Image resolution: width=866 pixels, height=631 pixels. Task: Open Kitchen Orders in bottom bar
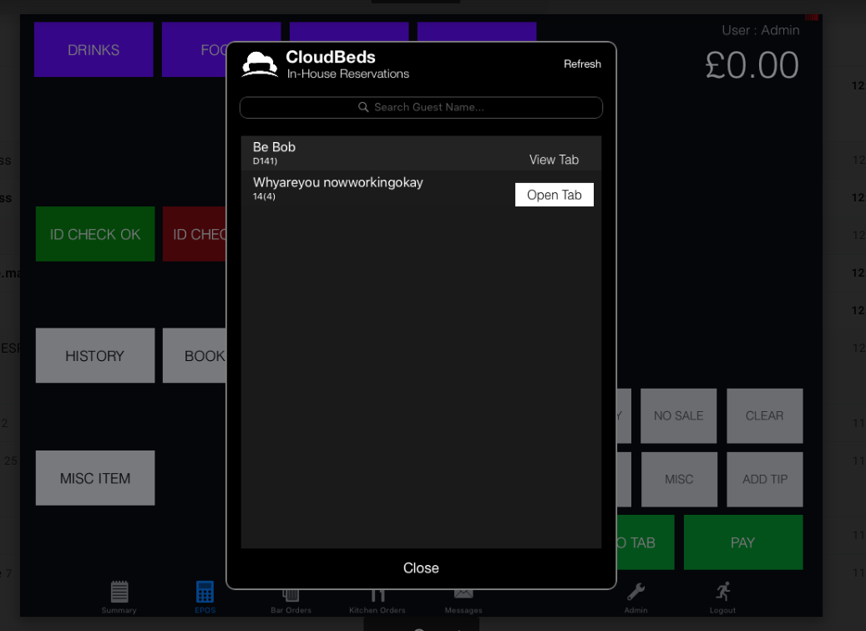[x=377, y=599]
